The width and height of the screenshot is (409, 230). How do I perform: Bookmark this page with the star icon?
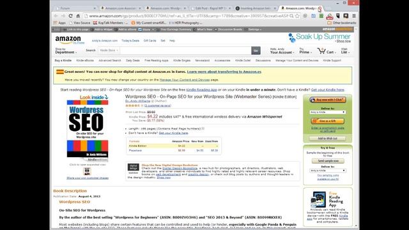click(x=297, y=16)
